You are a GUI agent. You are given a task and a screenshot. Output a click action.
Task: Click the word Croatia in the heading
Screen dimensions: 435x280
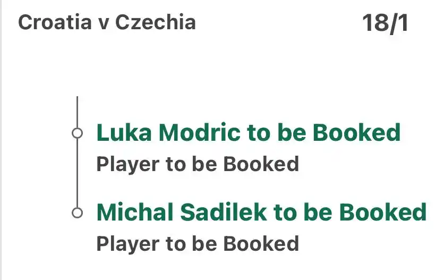tap(55, 22)
